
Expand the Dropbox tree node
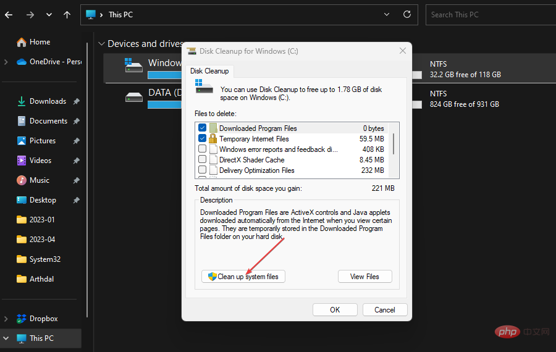(6, 319)
